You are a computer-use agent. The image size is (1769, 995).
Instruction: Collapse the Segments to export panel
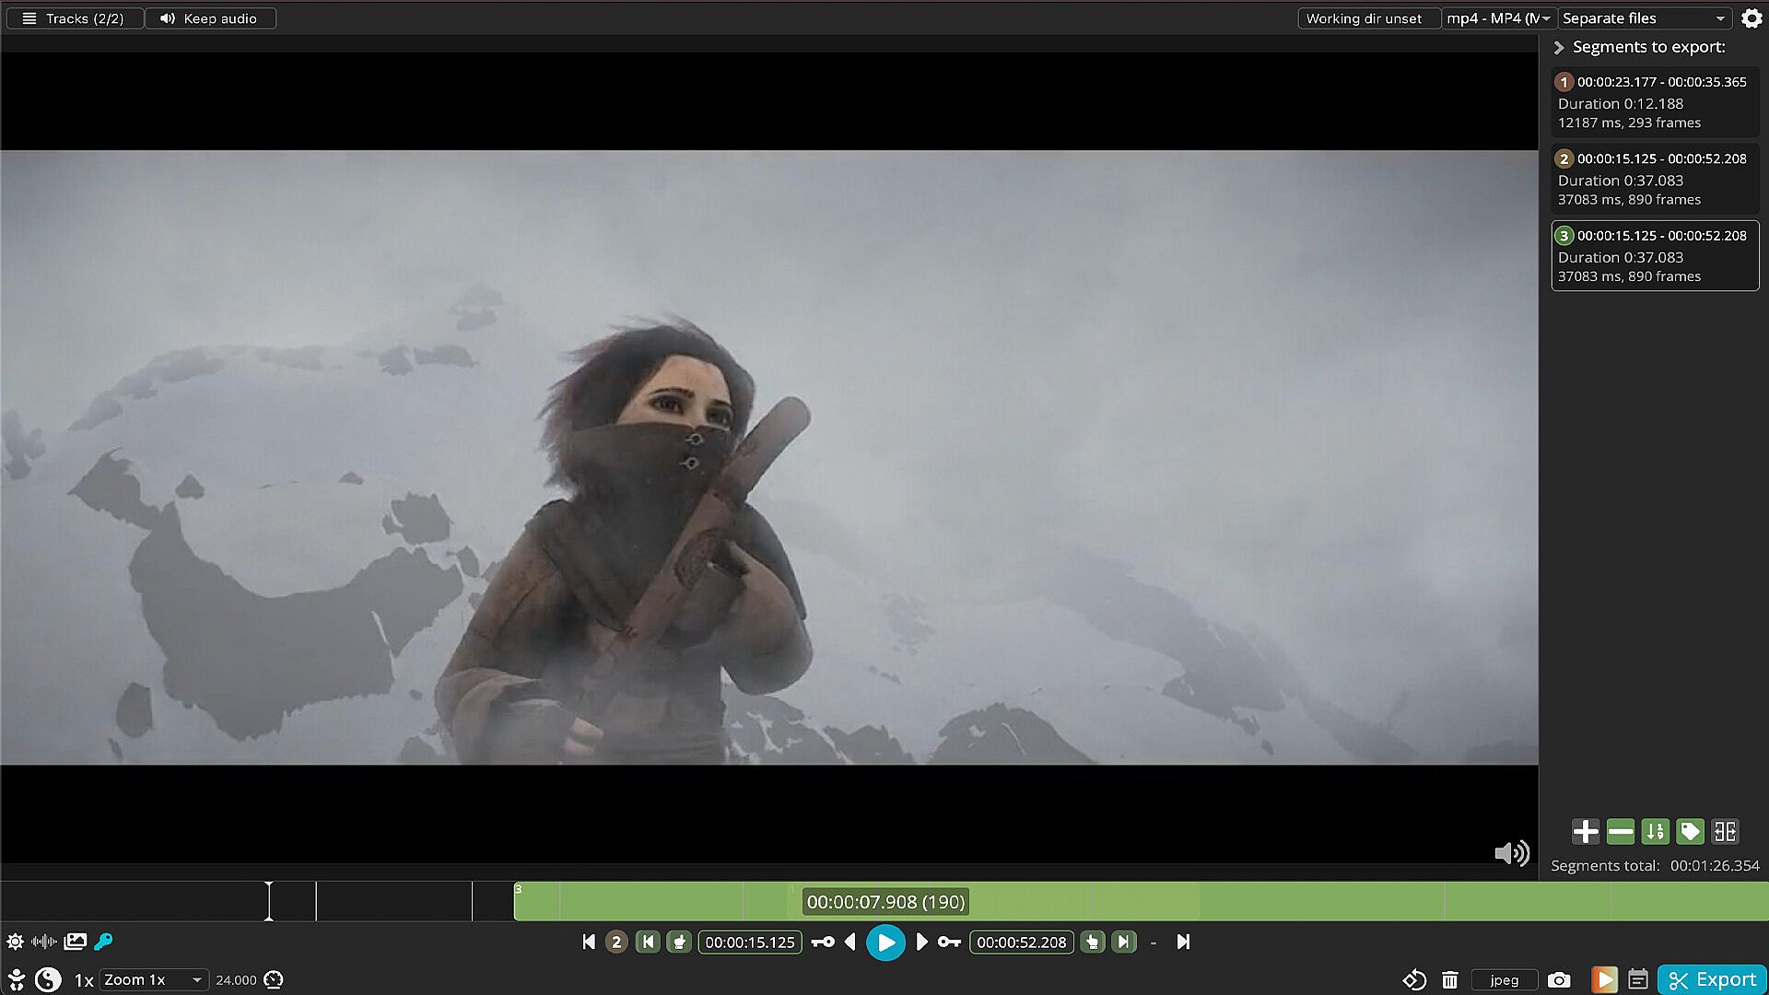[x=1559, y=47]
